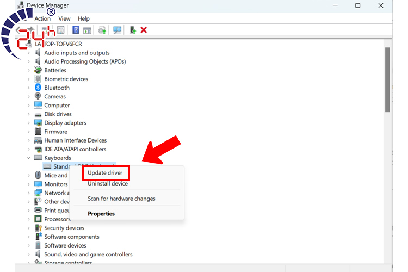The image size is (408, 272).
Task: Click the chip icon beside Firmware
Action: [x=38, y=131]
